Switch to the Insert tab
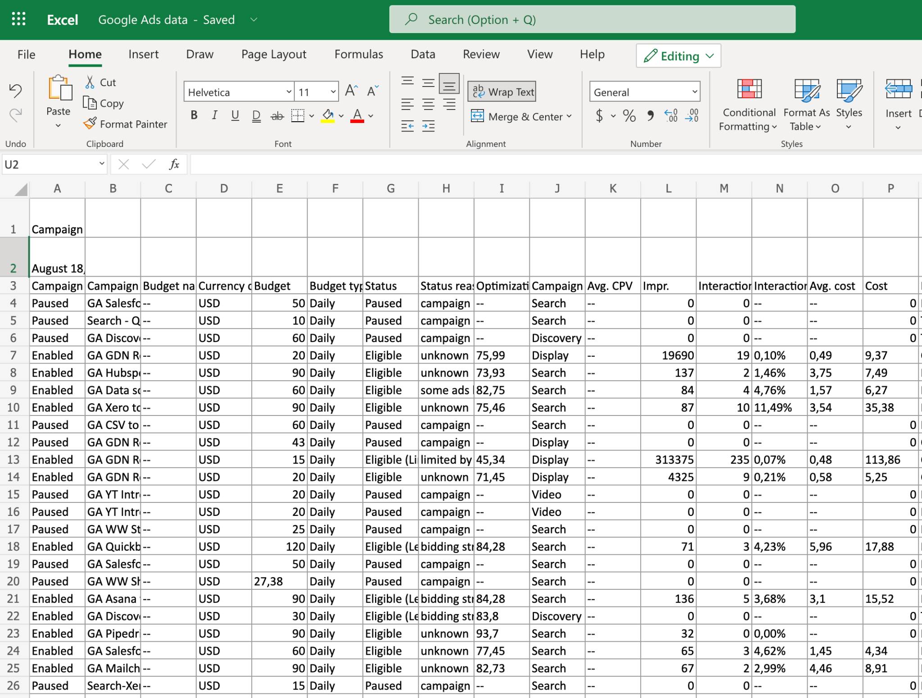Screen dimensions: 922x698 point(143,55)
